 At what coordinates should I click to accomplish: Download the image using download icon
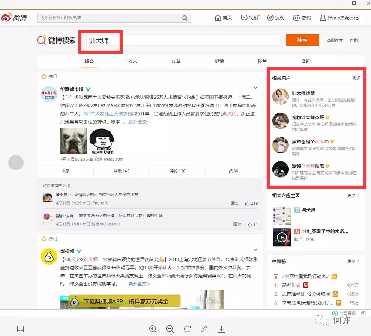click(221, 329)
